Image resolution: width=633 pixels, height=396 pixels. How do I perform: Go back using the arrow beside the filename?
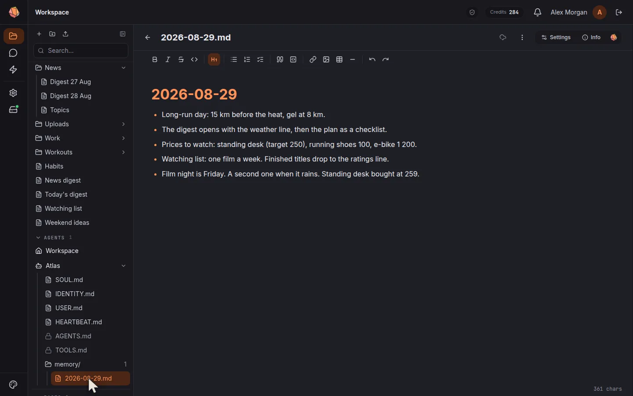click(x=148, y=37)
